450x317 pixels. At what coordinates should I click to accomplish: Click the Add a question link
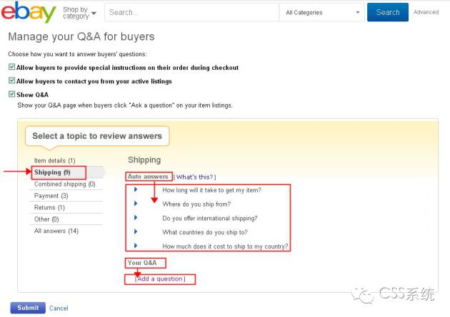pos(160,279)
